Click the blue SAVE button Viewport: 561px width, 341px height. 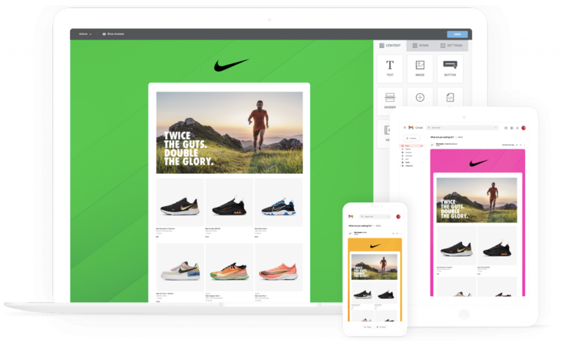point(457,34)
